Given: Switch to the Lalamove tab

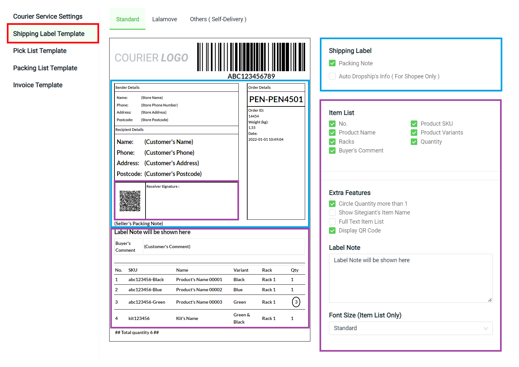Looking at the screenshot, I should (x=164, y=19).
